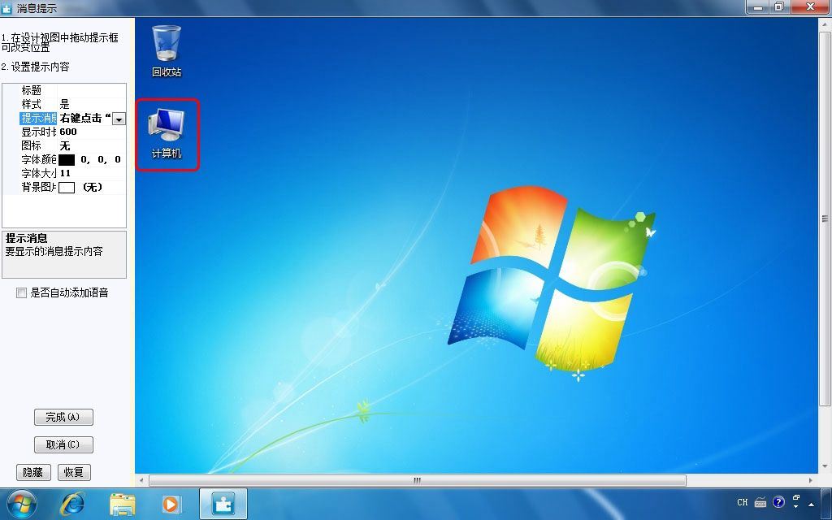Open Windows Media Player from the taskbar
Screen dimensions: 832x520
171,504
